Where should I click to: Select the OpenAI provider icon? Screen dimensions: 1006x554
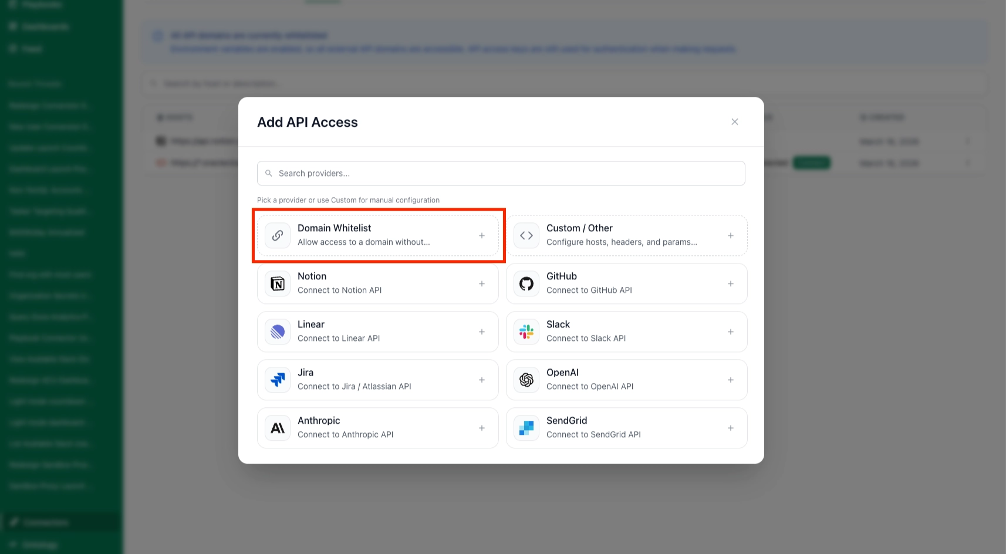pyautogui.click(x=526, y=380)
